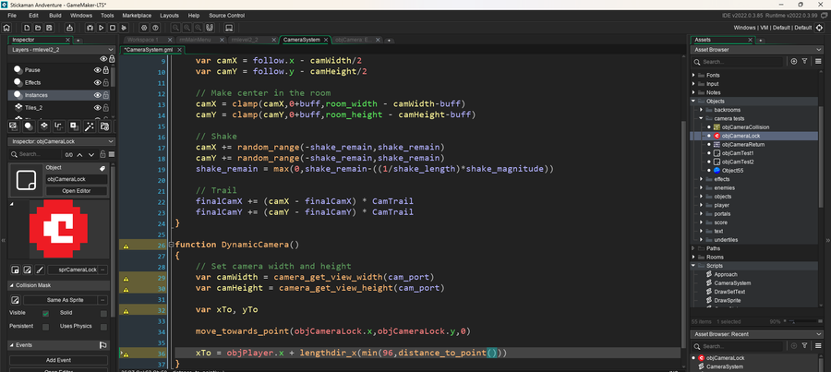This screenshot has height=372, width=831.
Task: Add new asset with the plus-circle icon
Action: pos(794,62)
